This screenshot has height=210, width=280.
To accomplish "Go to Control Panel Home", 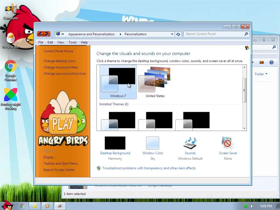I will pos(58,51).
